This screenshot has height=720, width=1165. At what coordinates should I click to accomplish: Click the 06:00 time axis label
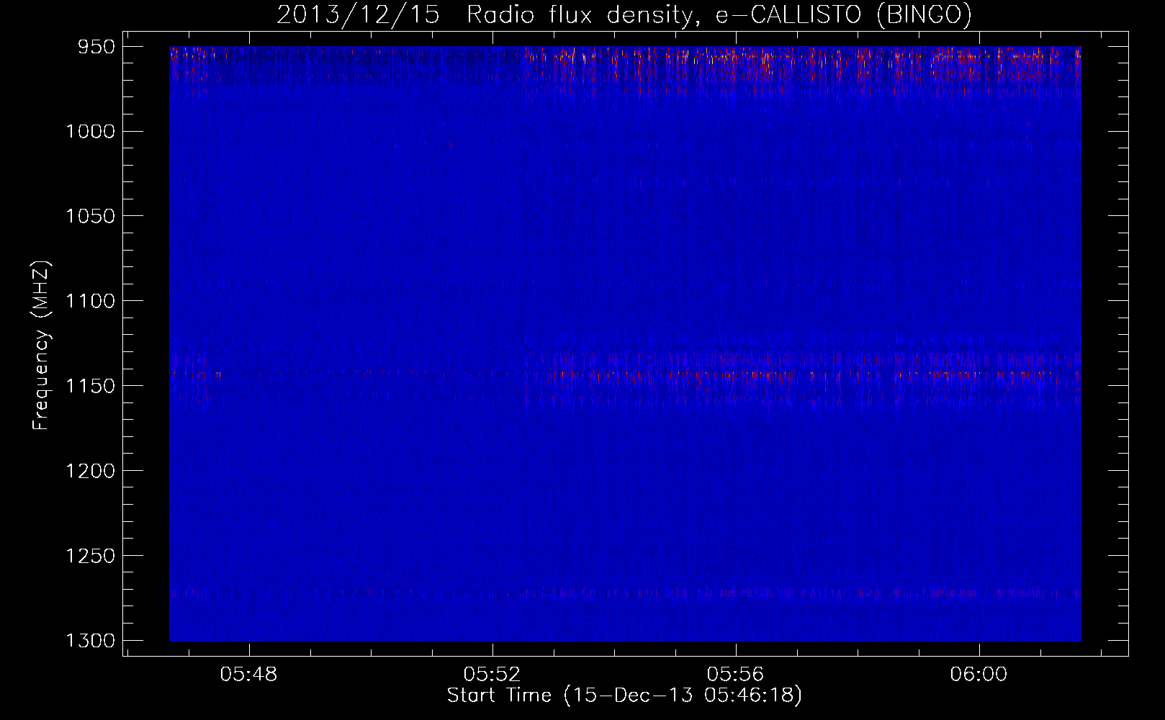tap(979, 675)
